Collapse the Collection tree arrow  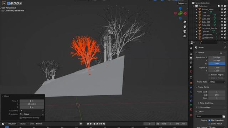pos(193,6)
